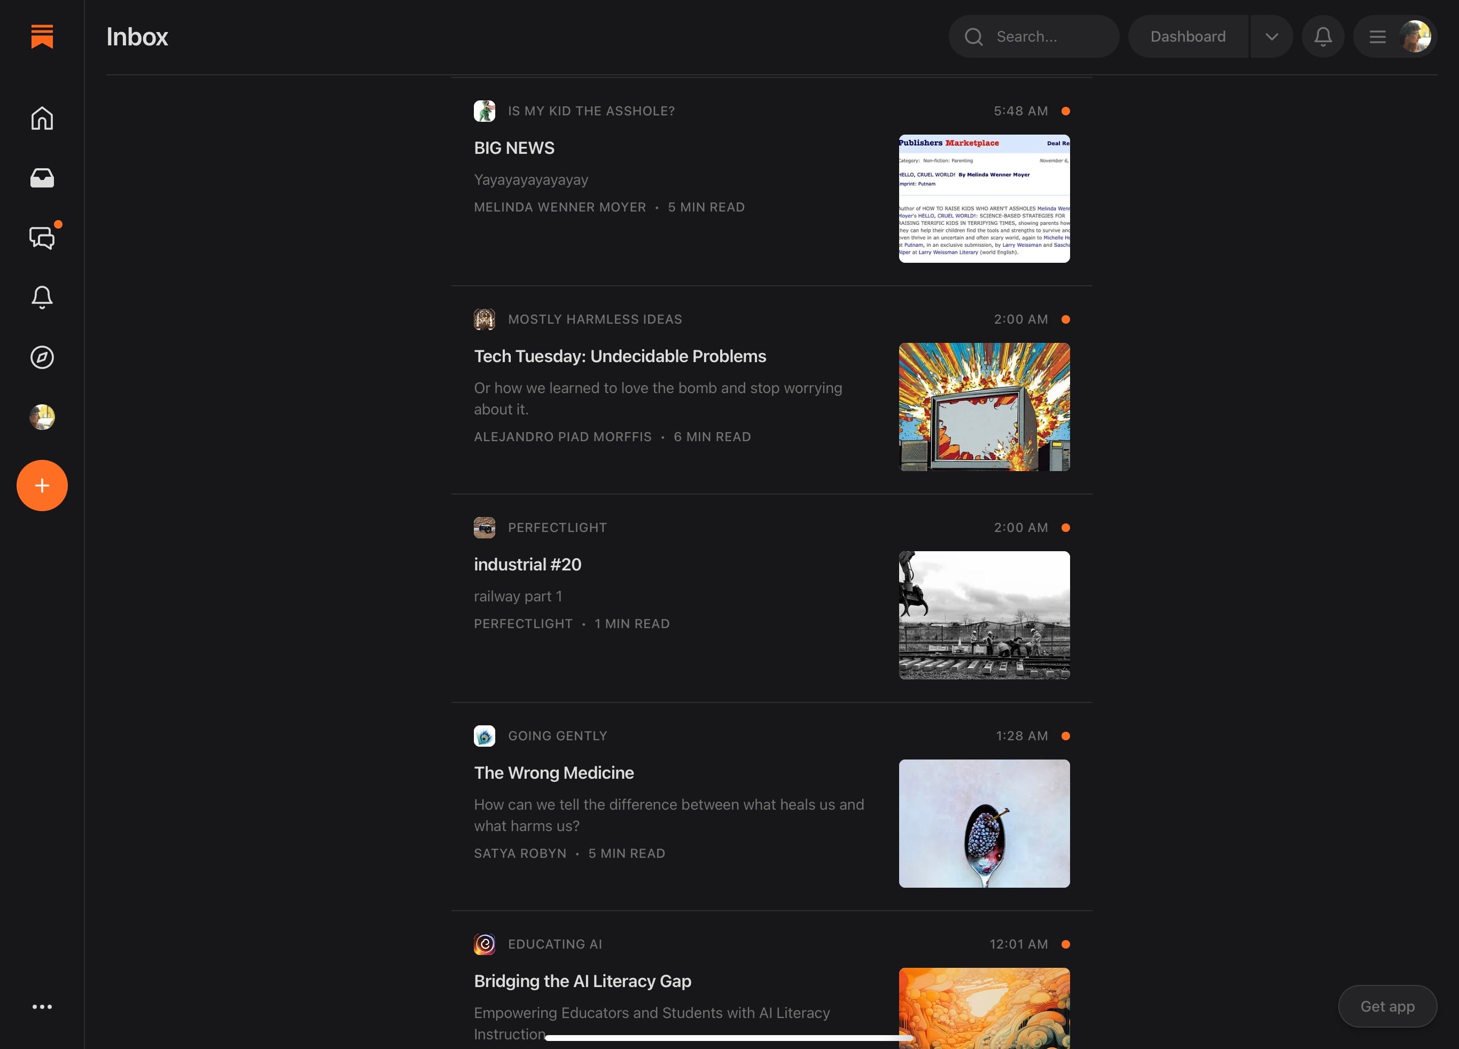This screenshot has height=1049, width=1459.
Task: Click author Alejandro Piad Morffis byline
Action: click(563, 437)
